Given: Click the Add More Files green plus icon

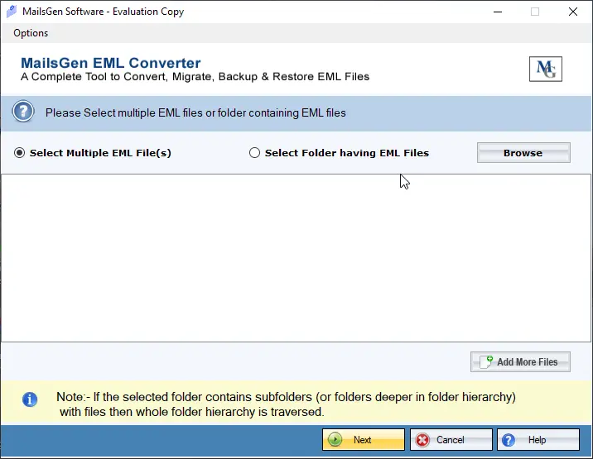Looking at the screenshot, I should pyautogui.click(x=486, y=361).
